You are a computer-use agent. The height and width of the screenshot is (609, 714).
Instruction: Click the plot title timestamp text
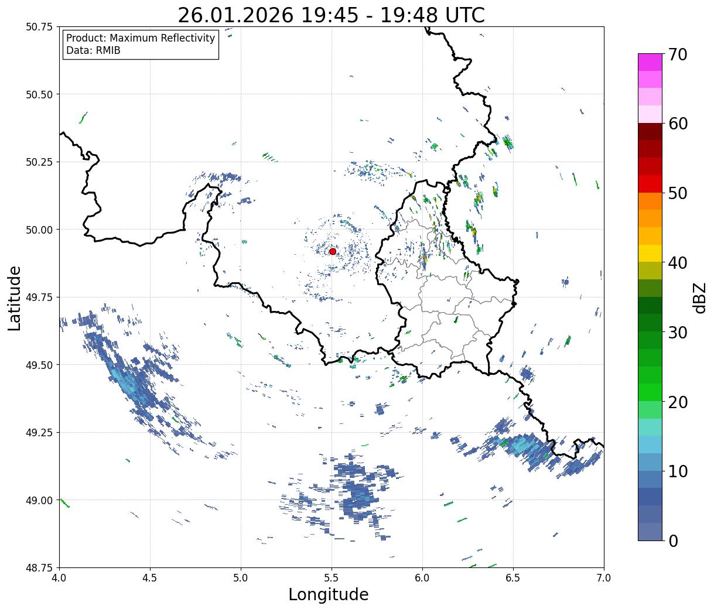coord(331,15)
